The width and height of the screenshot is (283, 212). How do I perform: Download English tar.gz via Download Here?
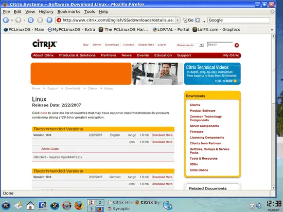[162, 135]
